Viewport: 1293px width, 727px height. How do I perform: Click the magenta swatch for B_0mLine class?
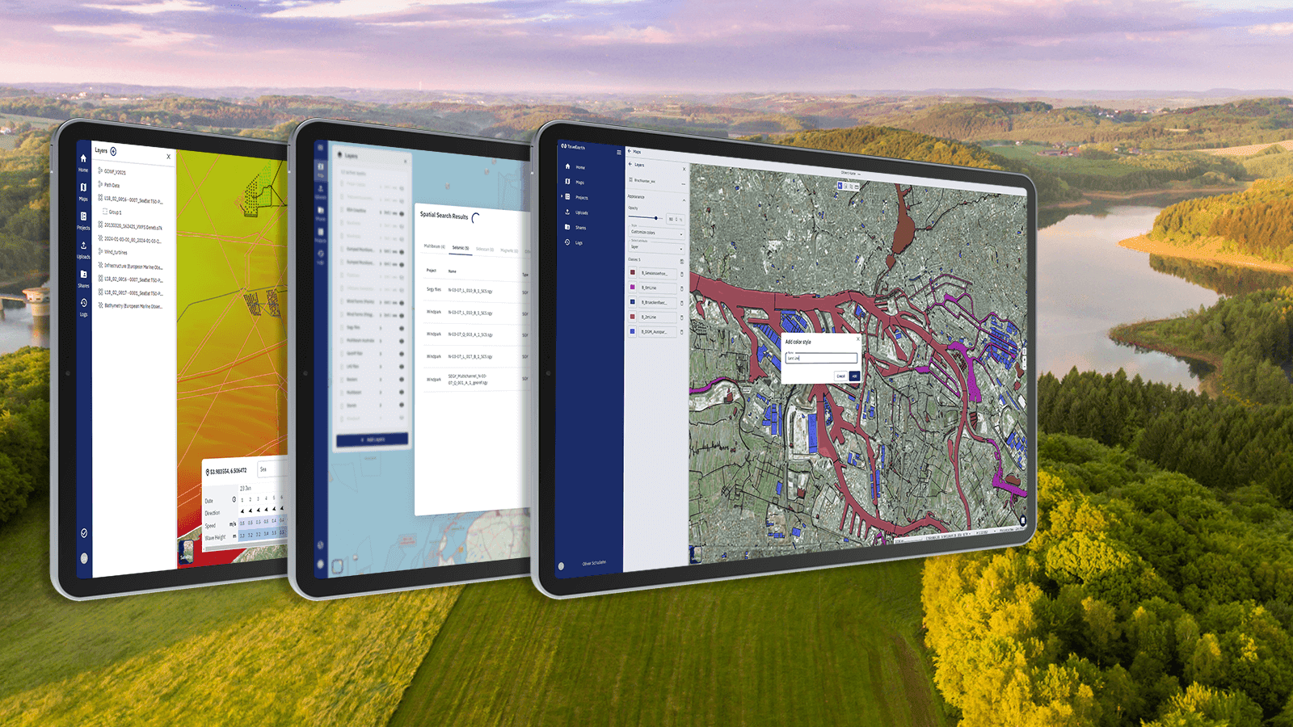pos(632,288)
